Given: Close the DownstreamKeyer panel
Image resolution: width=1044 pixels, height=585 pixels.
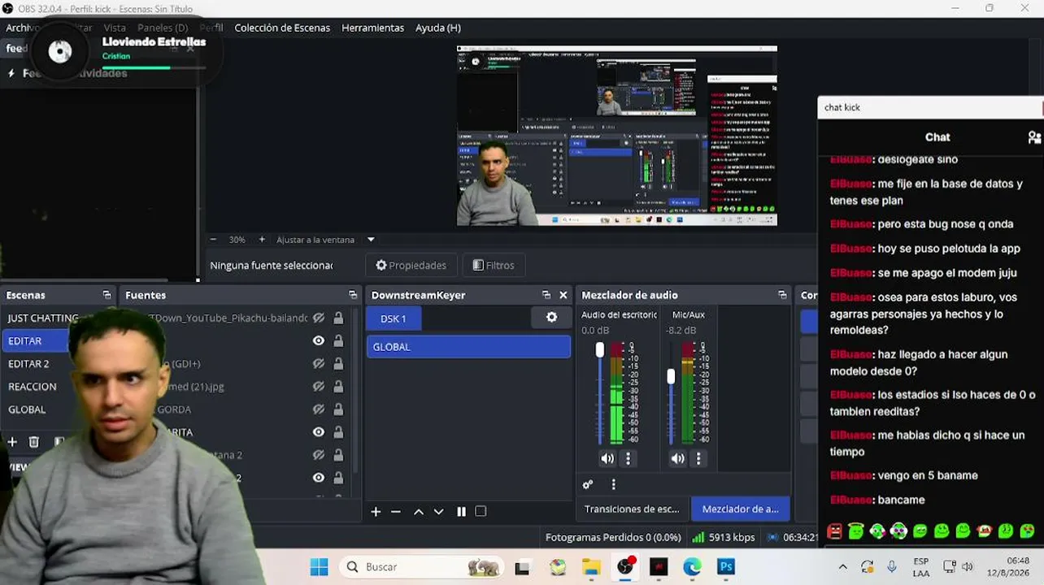Looking at the screenshot, I should pos(563,295).
